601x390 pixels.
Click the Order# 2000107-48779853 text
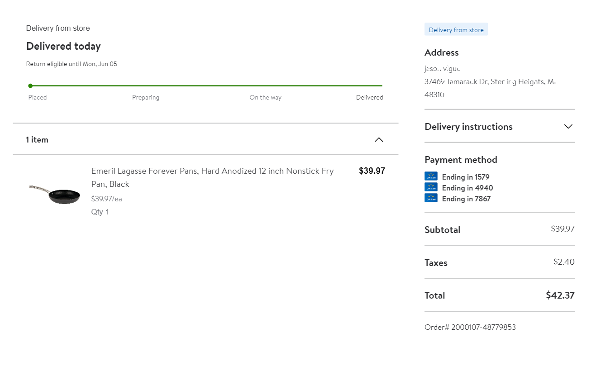[470, 327]
